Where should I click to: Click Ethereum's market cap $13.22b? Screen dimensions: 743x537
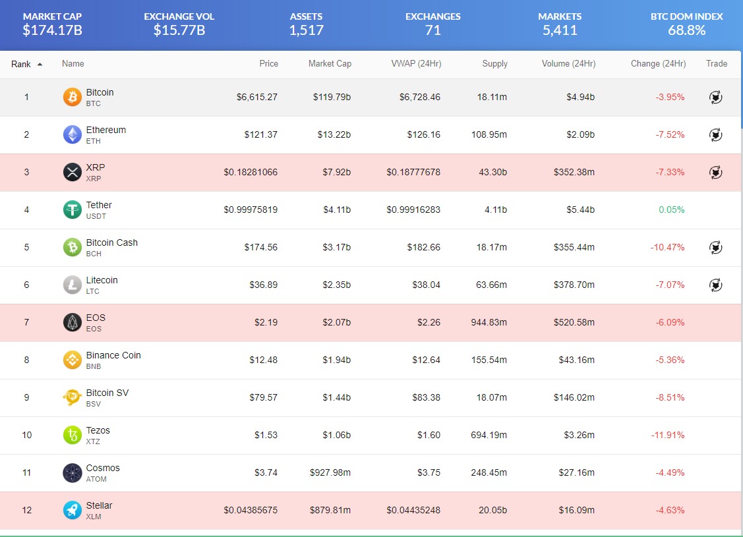334,134
